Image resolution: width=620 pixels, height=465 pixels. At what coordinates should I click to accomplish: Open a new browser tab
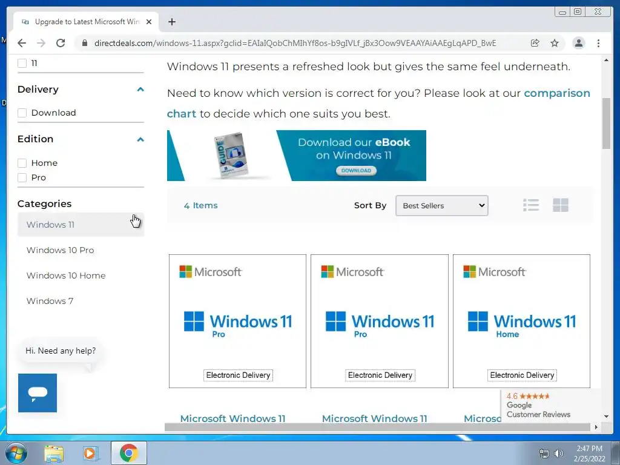(171, 22)
